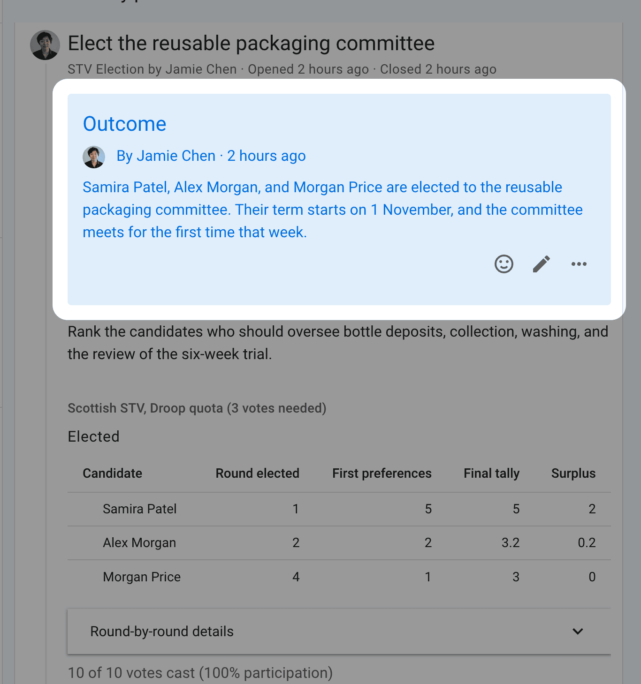Click the Round elected column header

click(257, 474)
